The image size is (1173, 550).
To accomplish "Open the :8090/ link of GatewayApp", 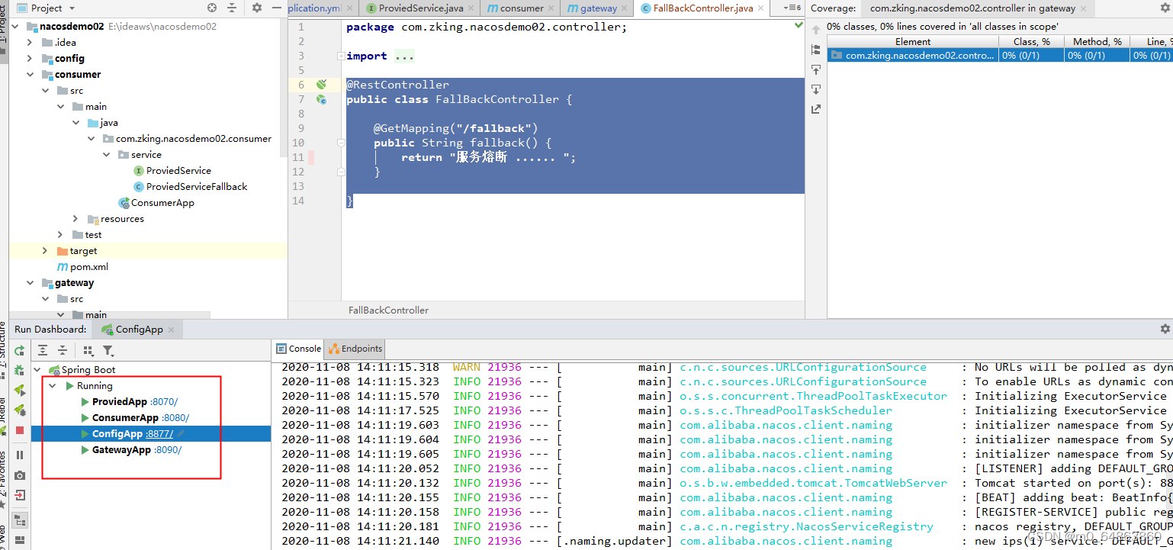I will point(168,450).
